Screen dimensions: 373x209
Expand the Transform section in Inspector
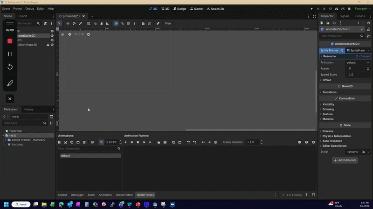pyautogui.click(x=329, y=92)
